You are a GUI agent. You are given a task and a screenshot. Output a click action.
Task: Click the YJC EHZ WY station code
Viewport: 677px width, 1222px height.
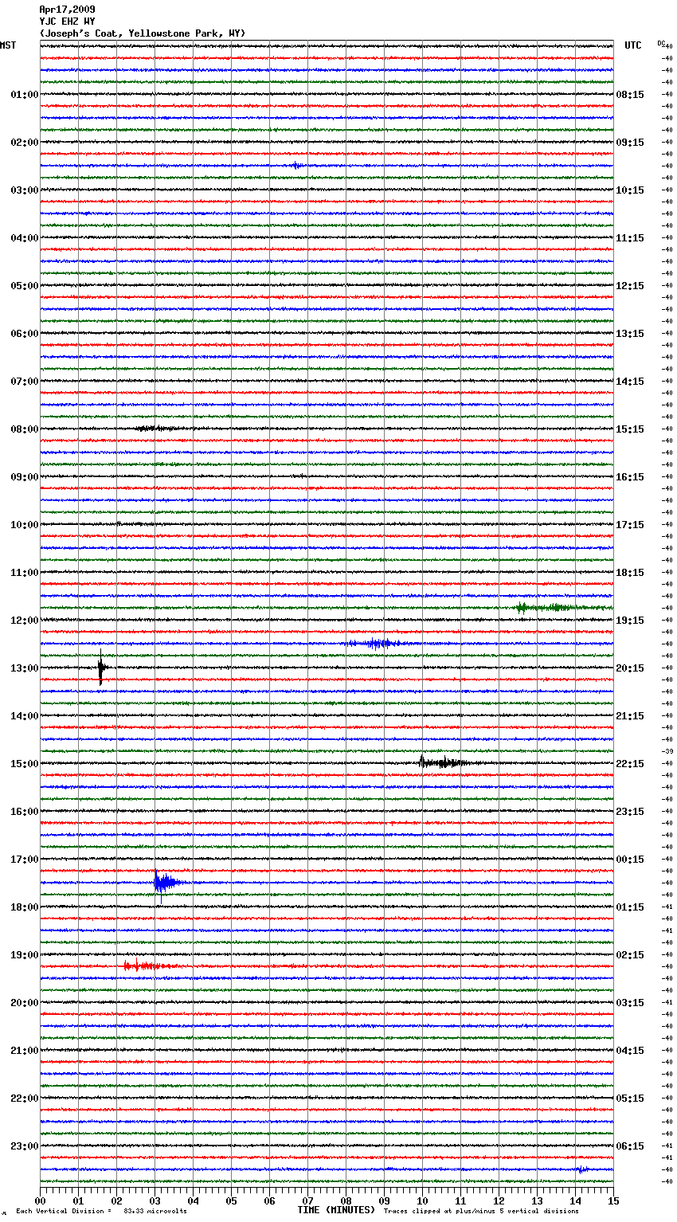[x=67, y=22]
